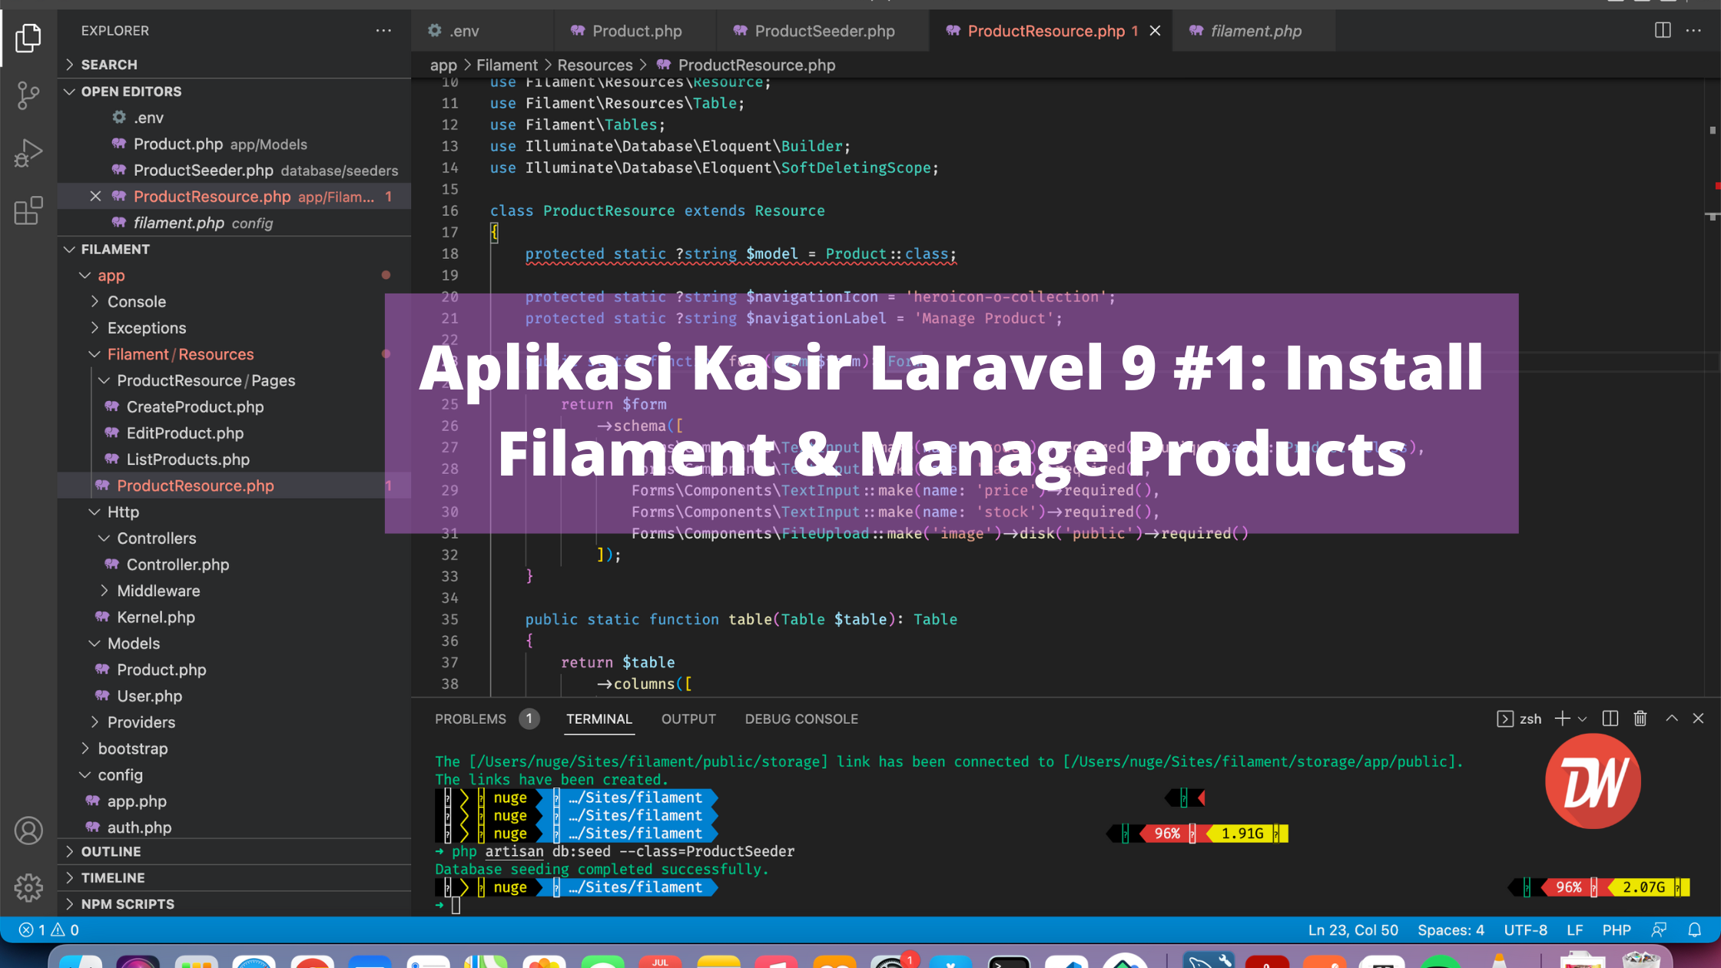
Task: Maximize the terminal panel with the chevron
Action: coord(1671,718)
